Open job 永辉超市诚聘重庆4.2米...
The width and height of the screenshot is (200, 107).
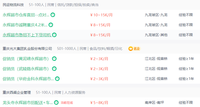pyautogui.click(x=25, y=25)
